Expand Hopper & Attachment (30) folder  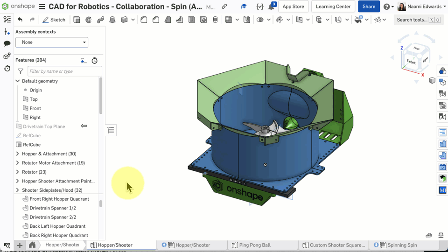18,154
